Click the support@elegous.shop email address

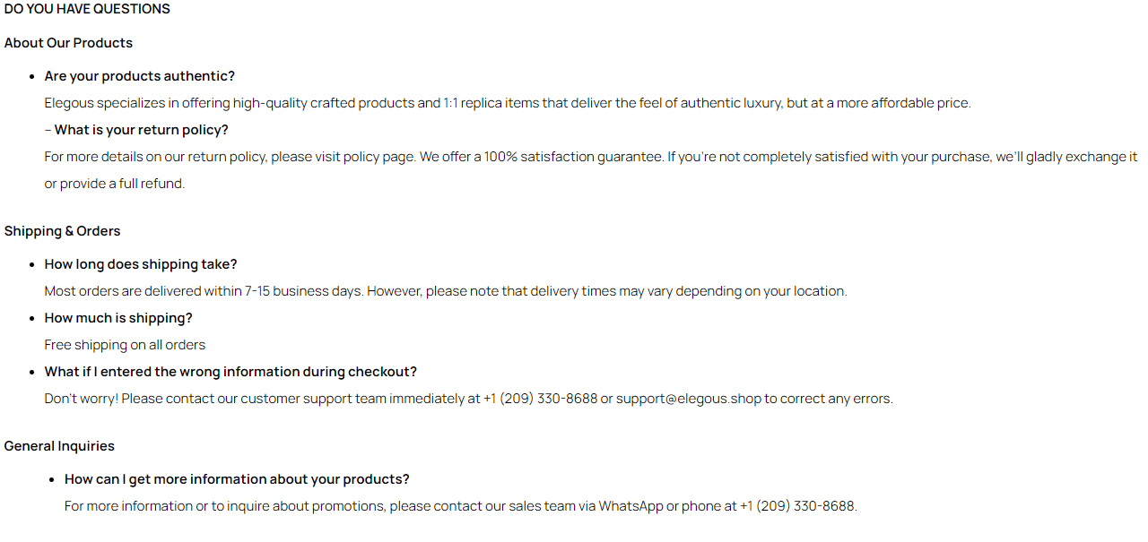point(688,399)
